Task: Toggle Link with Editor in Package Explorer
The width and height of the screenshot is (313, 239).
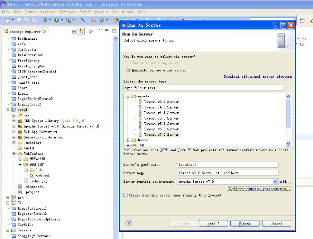Action: coord(81,31)
